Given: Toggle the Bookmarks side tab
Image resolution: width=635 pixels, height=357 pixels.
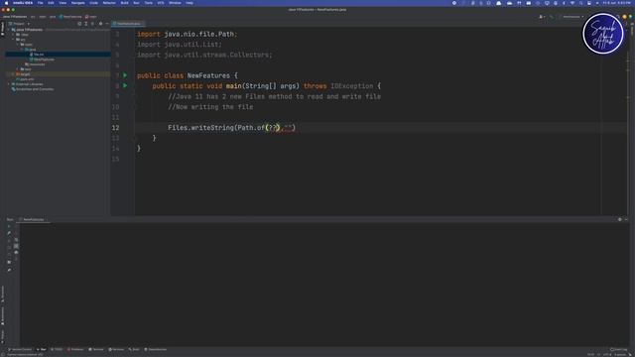Looking at the screenshot, I should pos(2,315).
